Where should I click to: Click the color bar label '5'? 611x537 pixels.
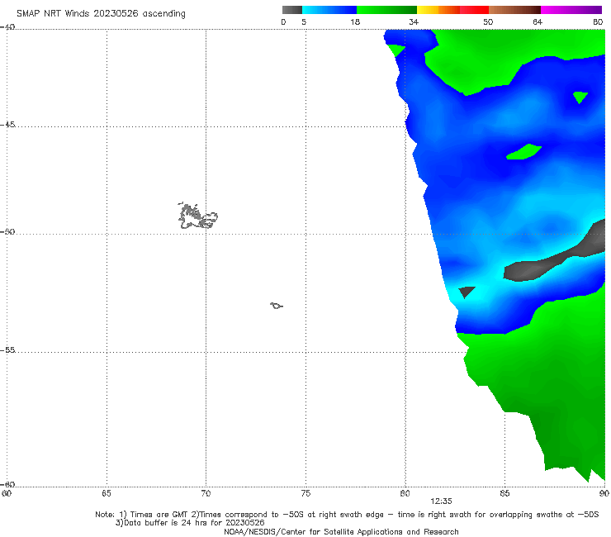pos(304,21)
